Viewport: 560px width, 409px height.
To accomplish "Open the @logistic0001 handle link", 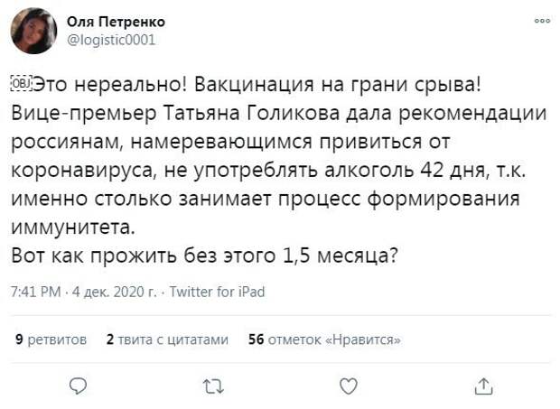I will pyautogui.click(x=111, y=39).
